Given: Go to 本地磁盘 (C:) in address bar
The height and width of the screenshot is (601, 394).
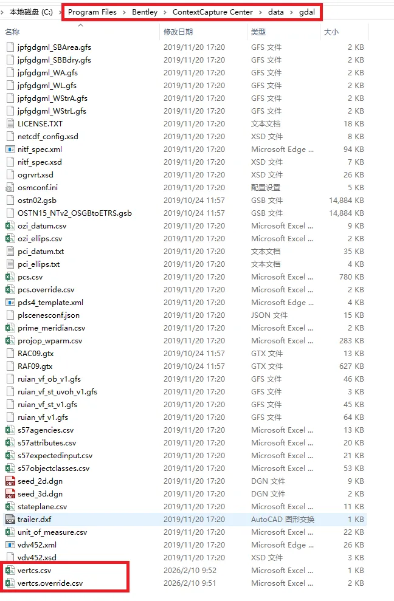Looking at the screenshot, I should pyautogui.click(x=31, y=12).
